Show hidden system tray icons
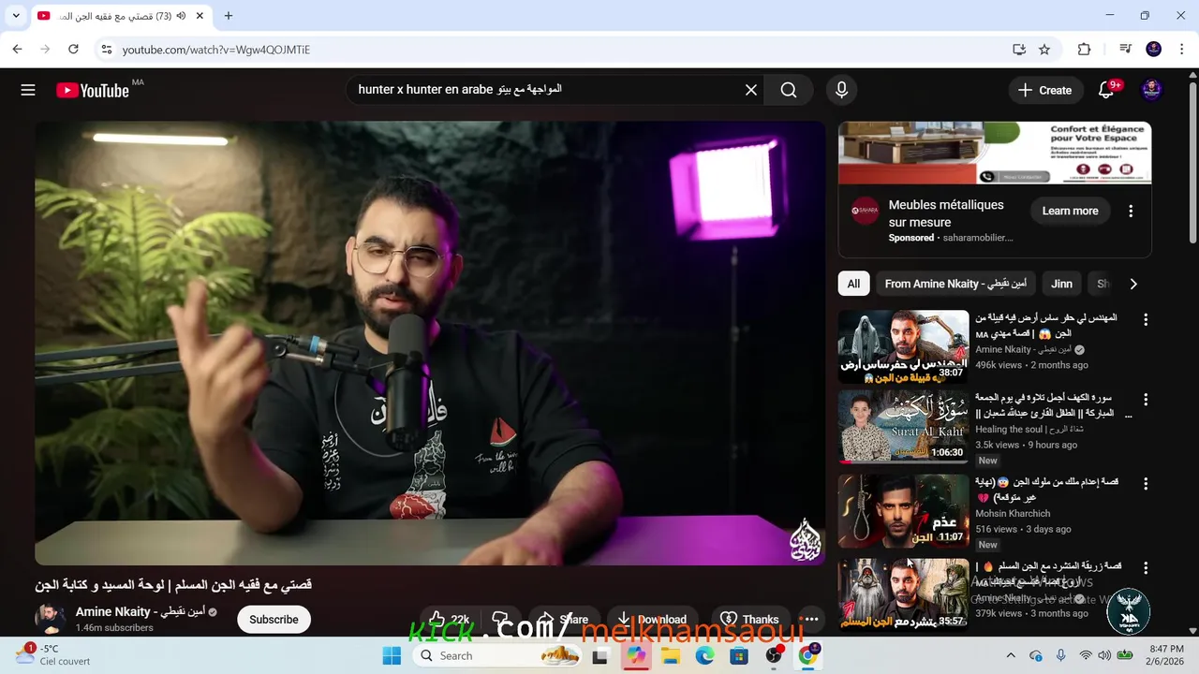 [x=1011, y=655]
